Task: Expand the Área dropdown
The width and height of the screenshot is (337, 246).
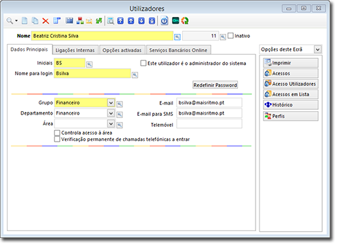Action: point(111,123)
